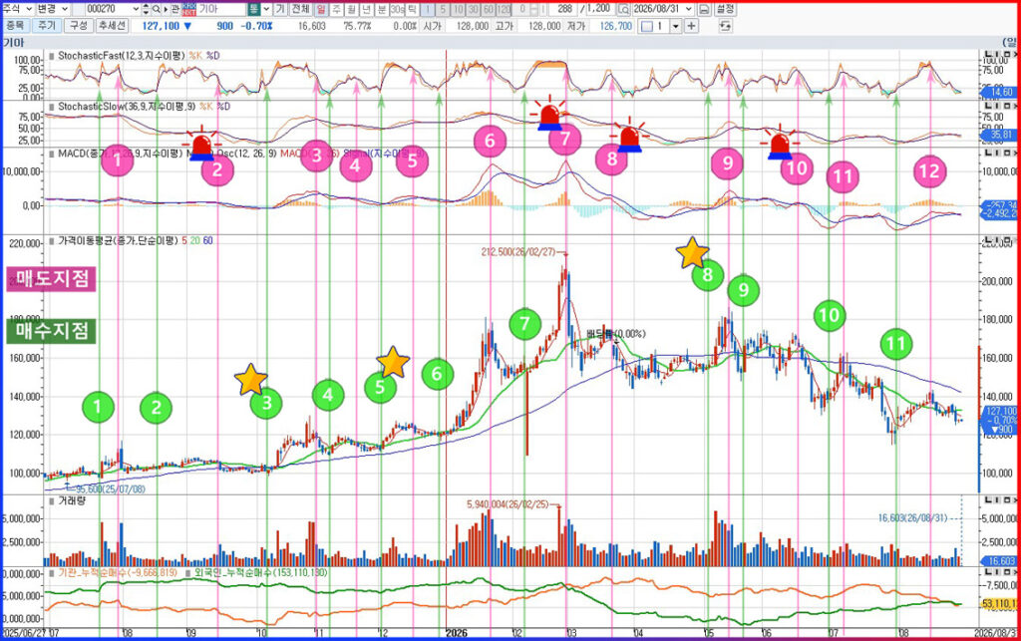The height and width of the screenshot is (641, 1021).
Task: Select the 월 monthly period toggle
Action: coord(351,9)
